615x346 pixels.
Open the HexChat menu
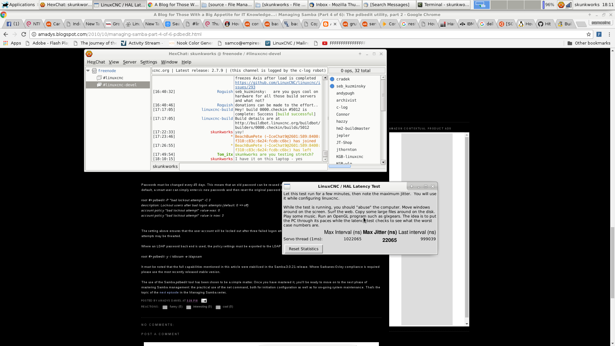point(96,62)
